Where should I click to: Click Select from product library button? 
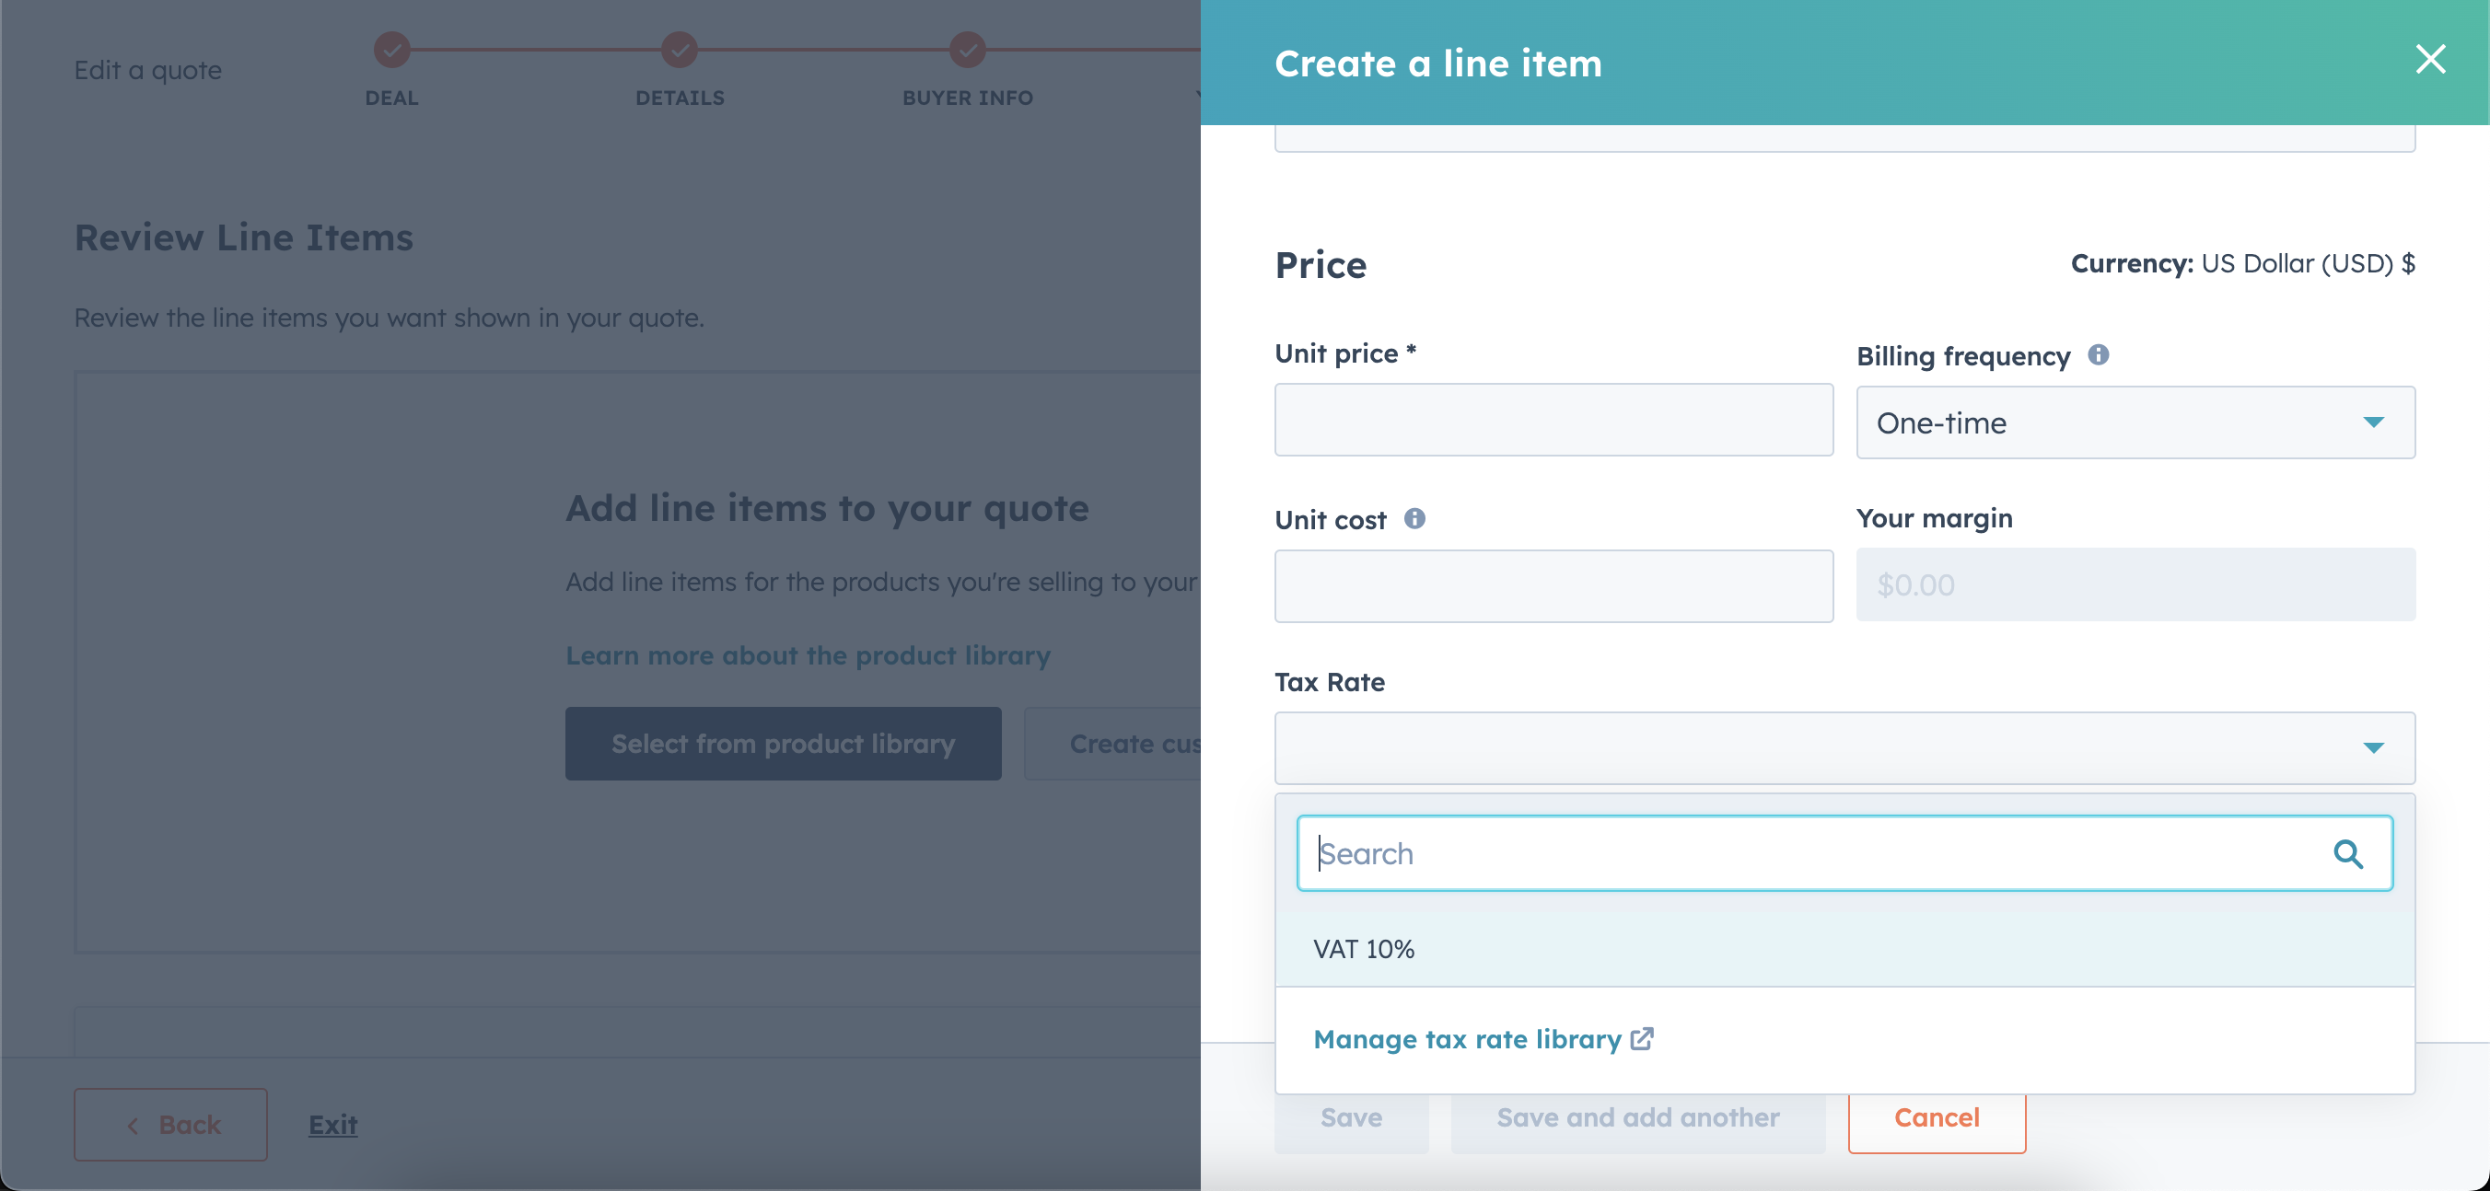click(783, 744)
